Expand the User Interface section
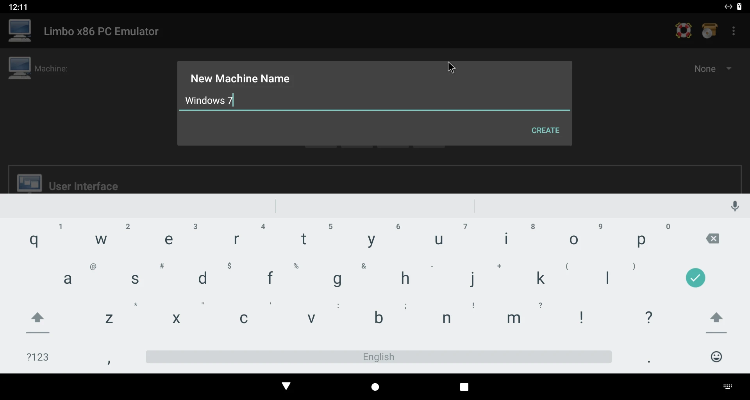The image size is (750, 400). pyautogui.click(x=84, y=186)
